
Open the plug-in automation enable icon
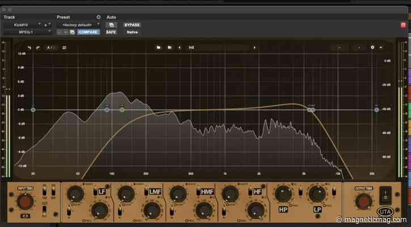pyautogui.click(x=111, y=25)
